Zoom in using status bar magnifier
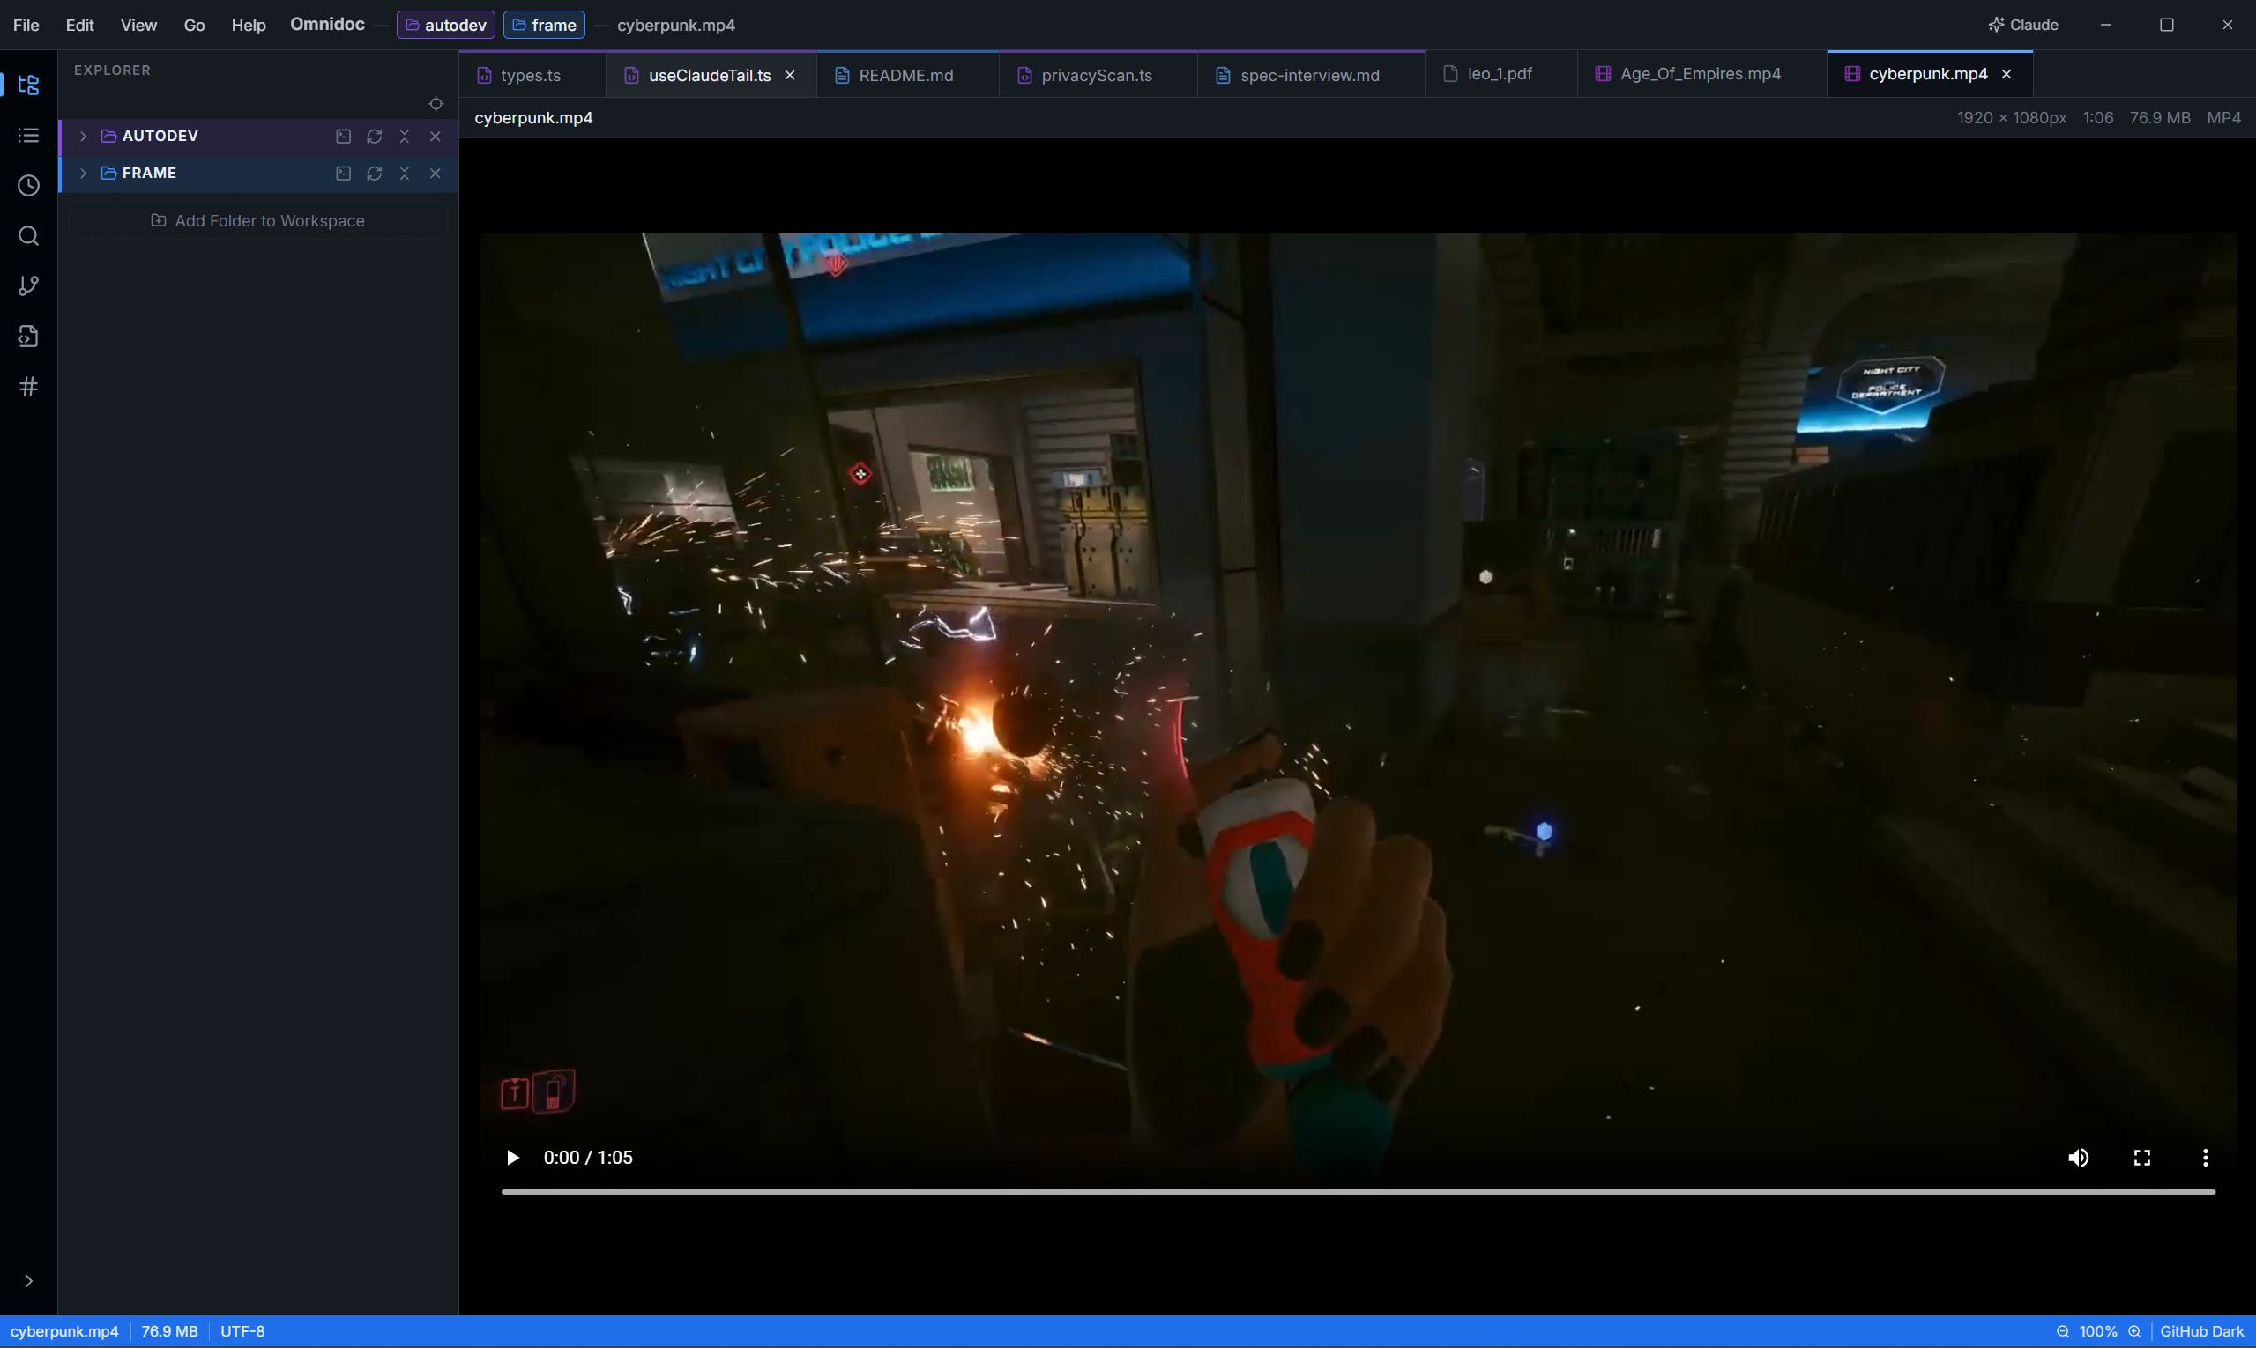This screenshot has width=2256, height=1348. click(x=2134, y=1331)
